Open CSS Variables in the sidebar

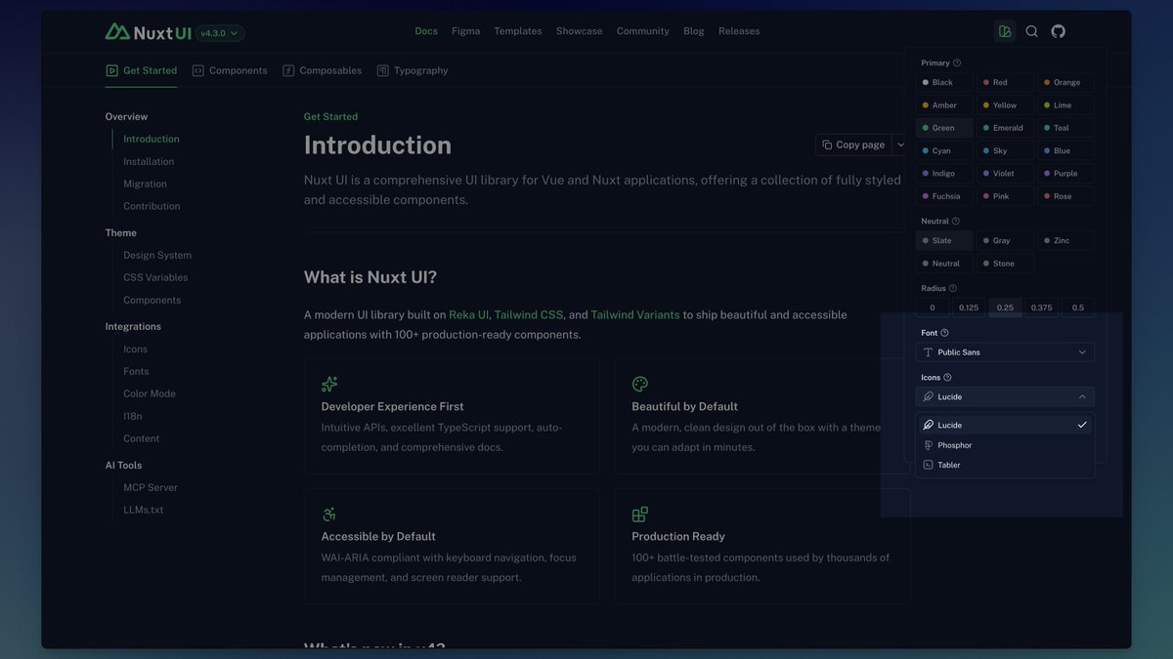coord(155,278)
